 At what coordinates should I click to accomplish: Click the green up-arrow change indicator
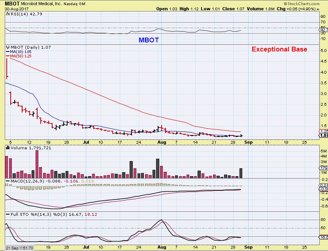pos(318,9)
